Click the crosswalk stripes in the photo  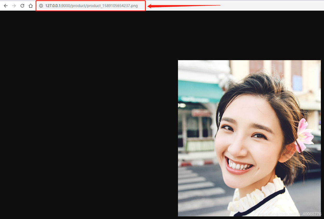click(x=200, y=190)
